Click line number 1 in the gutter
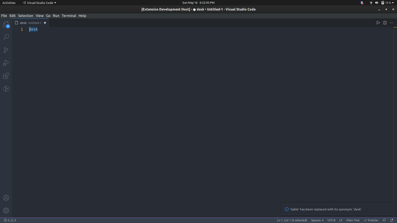Viewport: 397px width, 223px height. (x=22, y=30)
